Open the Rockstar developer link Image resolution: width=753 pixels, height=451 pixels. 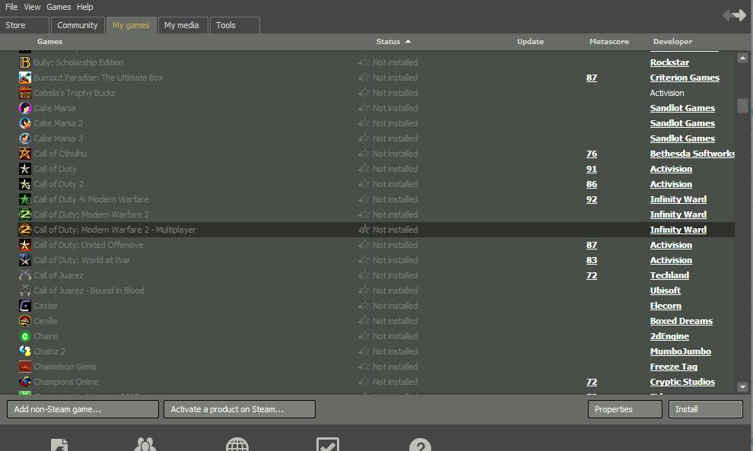click(669, 62)
